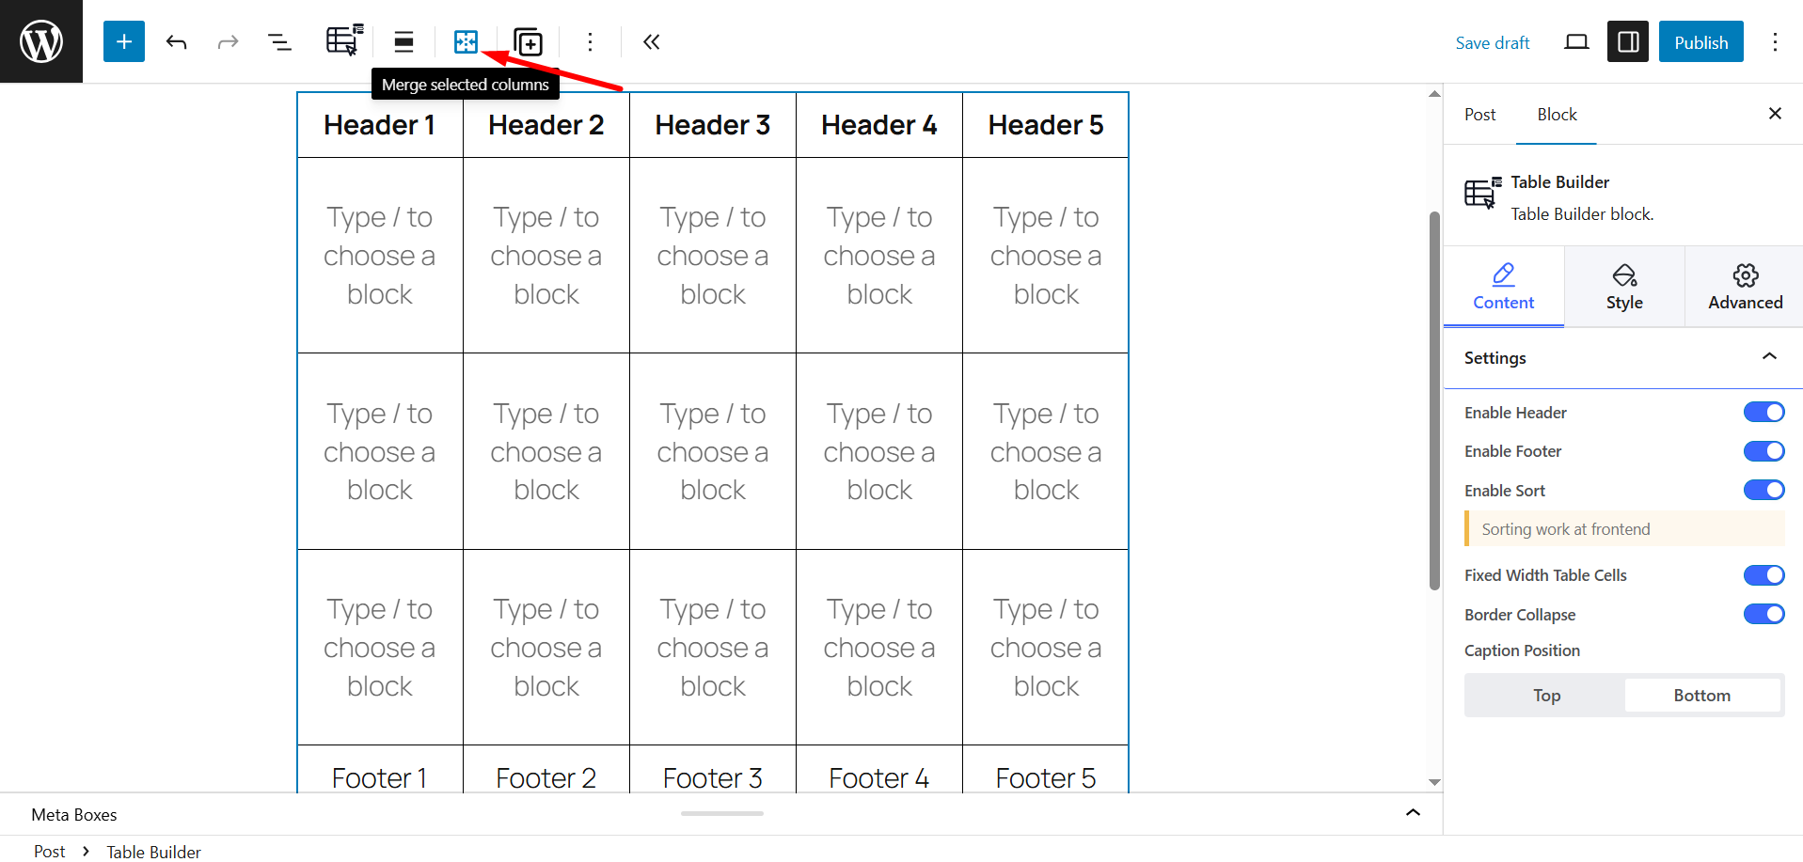Image resolution: width=1803 pixels, height=862 pixels.
Task: Click the table row style icon
Action: (x=403, y=41)
